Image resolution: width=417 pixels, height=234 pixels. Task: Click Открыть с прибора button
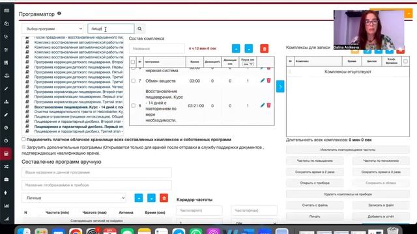click(315, 183)
